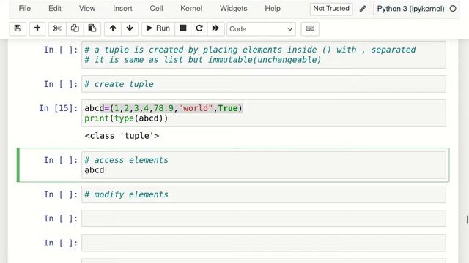This screenshot has height=263, width=469.
Task: Insert a cell below with the plus icon
Action: 37,28
